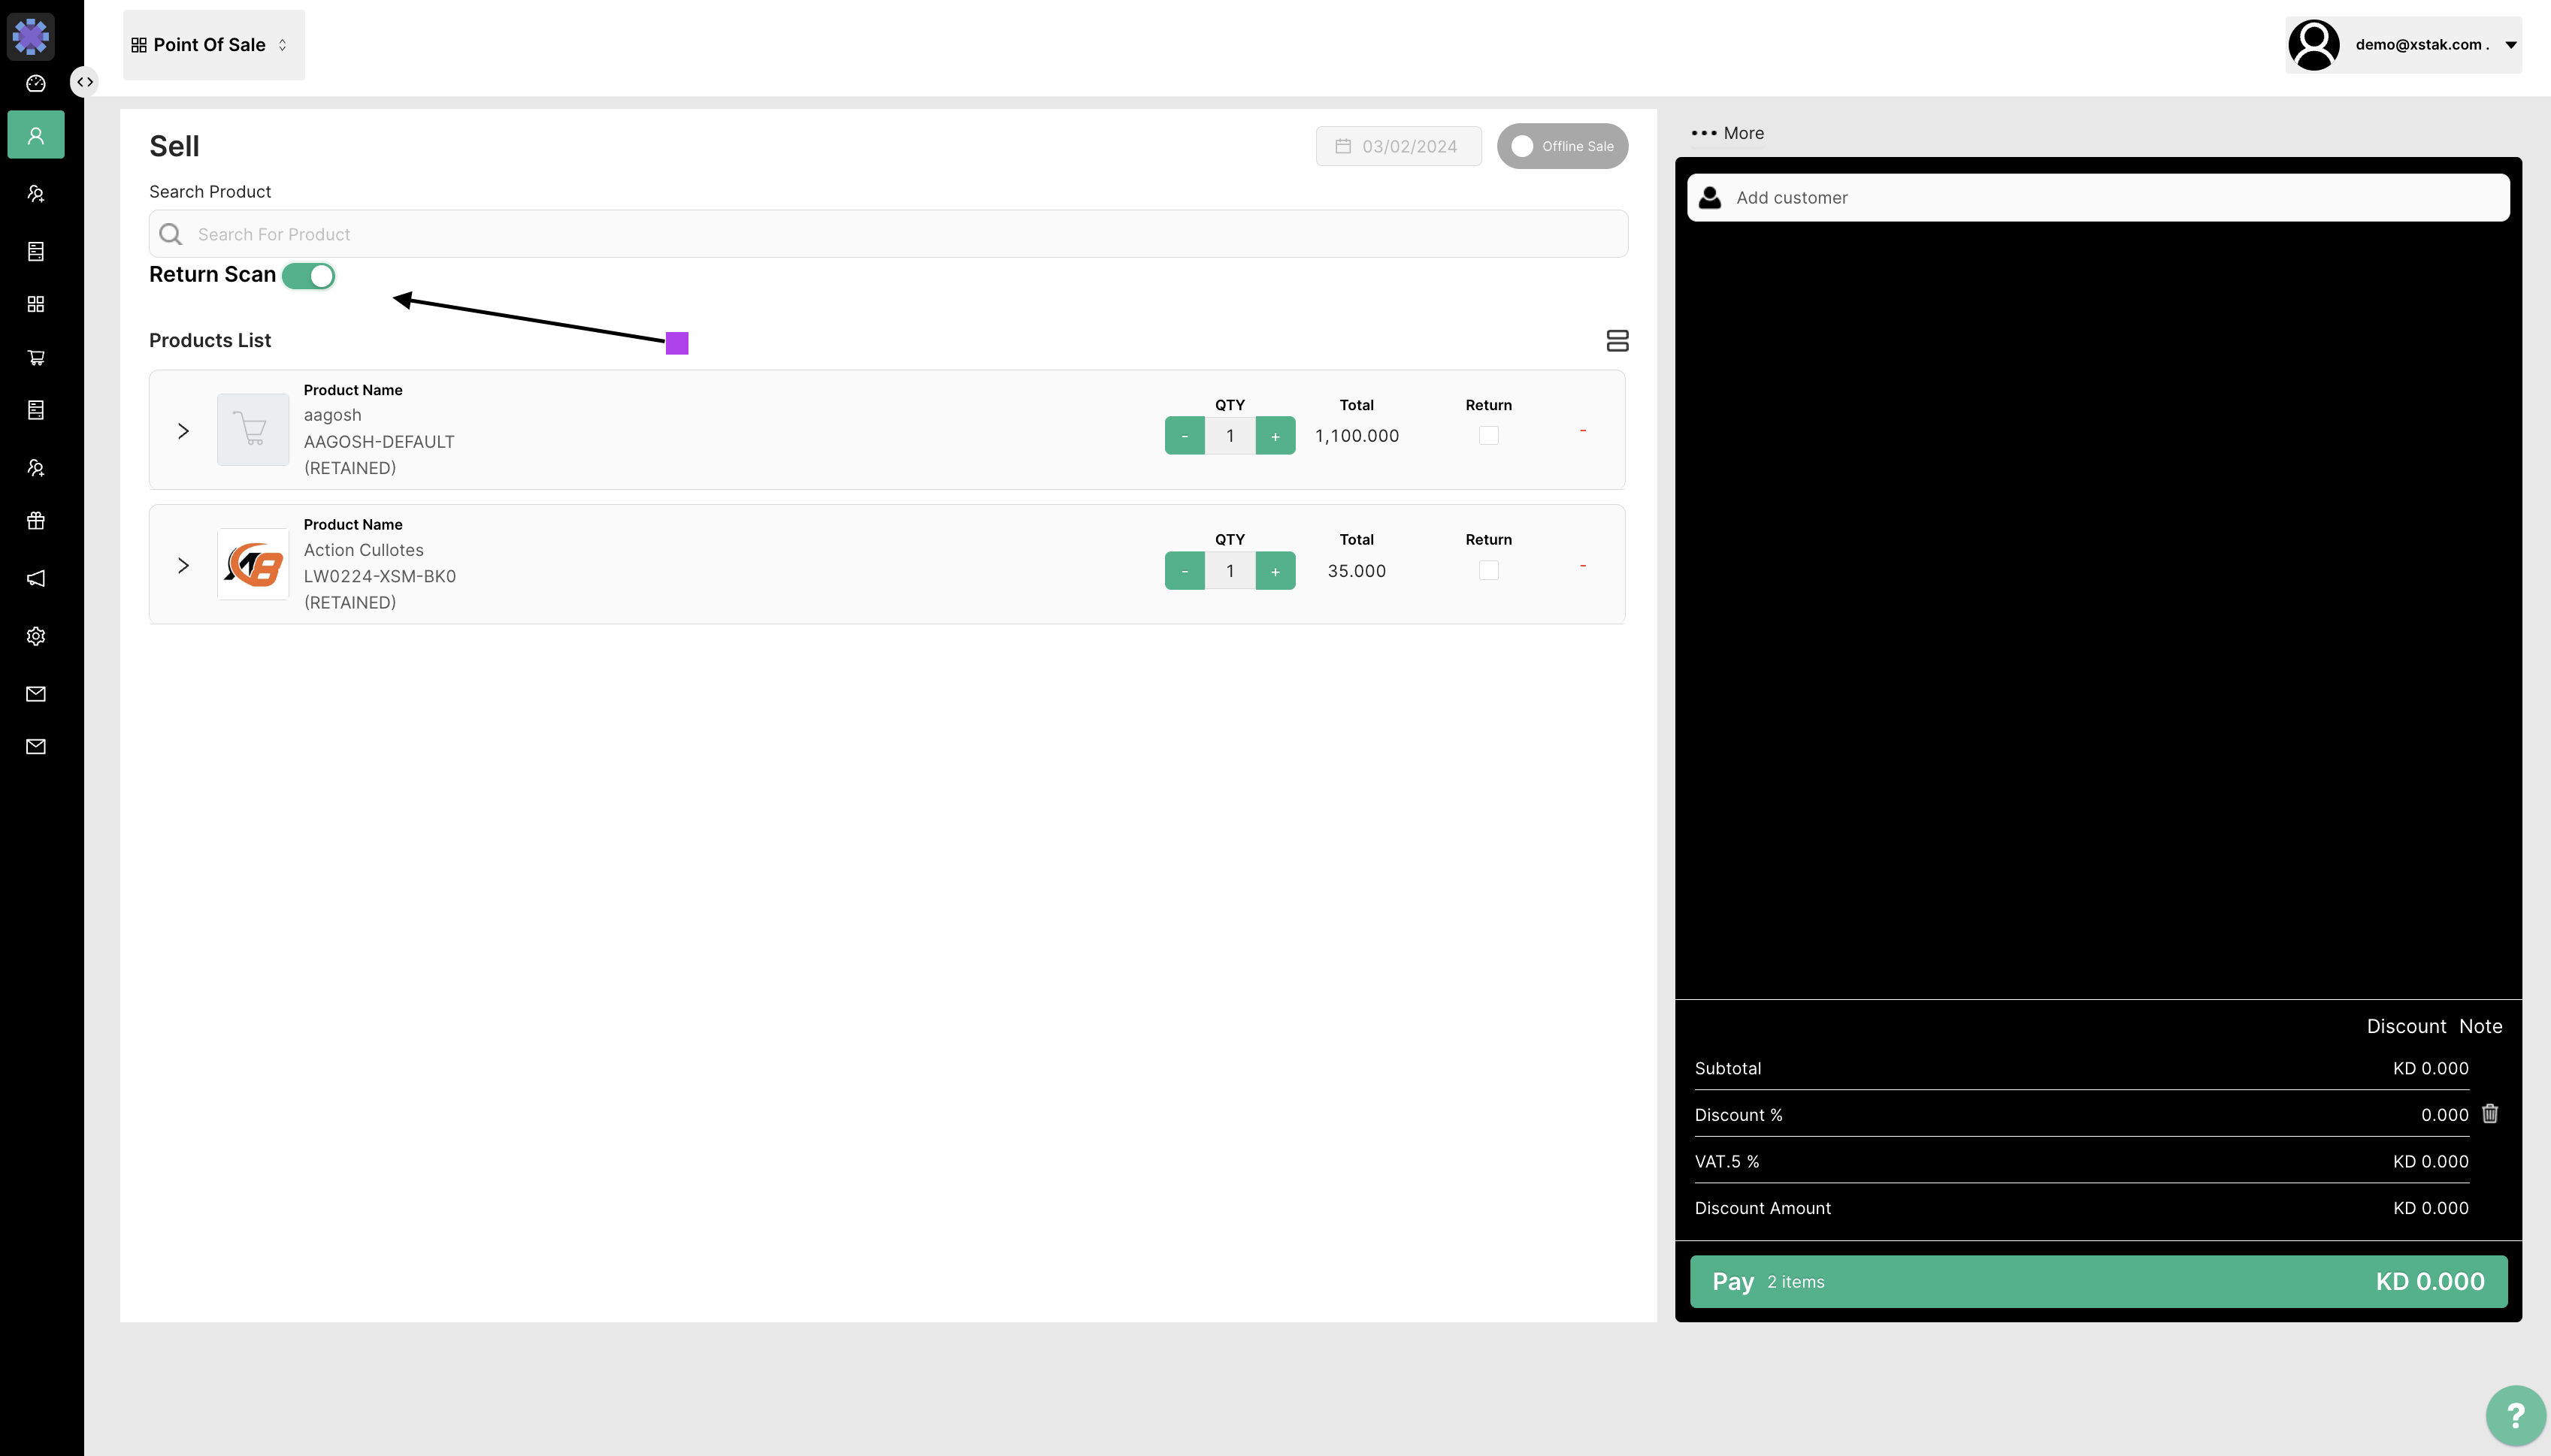The height and width of the screenshot is (1456, 2551).
Task: Collapse sidebar using the arrows toggle icon
Action: point(85,82)
